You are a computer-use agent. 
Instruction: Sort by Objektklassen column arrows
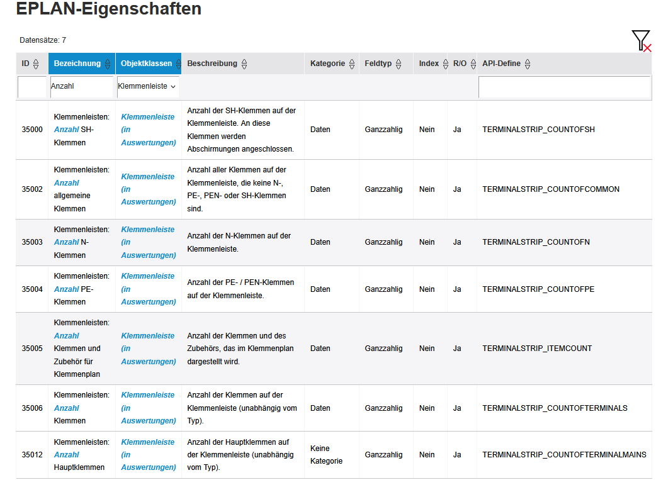pyautogui.click(x=178, y=64)
